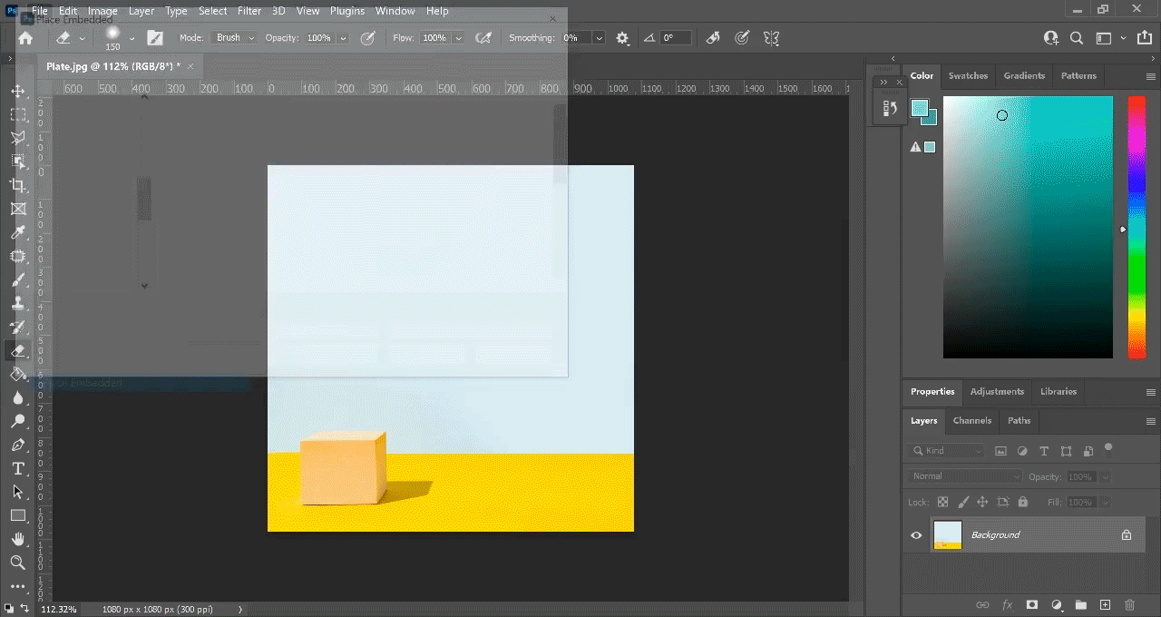Toggle lock all on layer
Image resolution: width=1161 pixels, height=617 pixels.
(x=1023, y=502)
